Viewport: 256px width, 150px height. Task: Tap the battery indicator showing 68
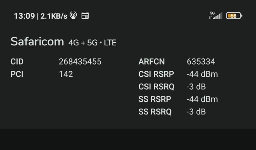point(234,16)
